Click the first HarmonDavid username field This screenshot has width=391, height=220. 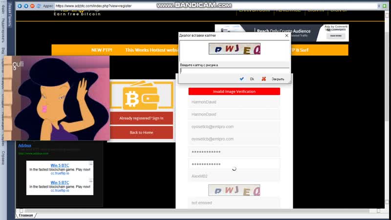234,102
